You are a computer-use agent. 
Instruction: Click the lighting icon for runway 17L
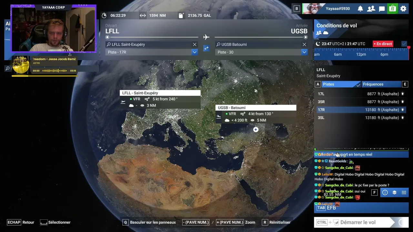[402, 94]
